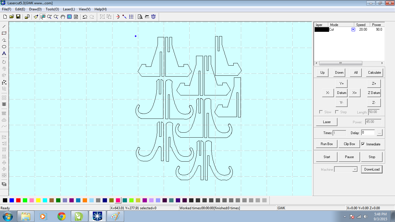Viewport: 395px width, 222px height.
Task: Open the Help(H) menu
Action: (x=100, y=9)
